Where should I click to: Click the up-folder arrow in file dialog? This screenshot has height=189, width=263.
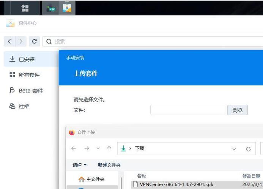click(109, 149)
